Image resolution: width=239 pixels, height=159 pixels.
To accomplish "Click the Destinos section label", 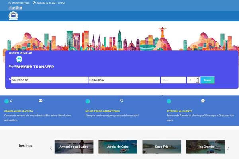I will [x=25, y=146].
